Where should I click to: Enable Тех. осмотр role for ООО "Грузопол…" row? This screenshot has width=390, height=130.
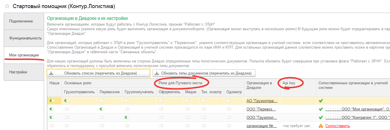pyautogui.click(x=204, y=118)
